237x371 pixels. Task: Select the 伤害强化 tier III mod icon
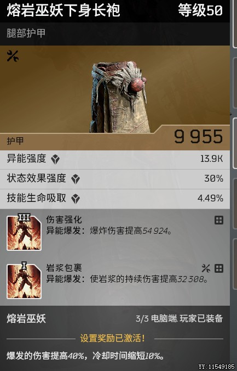click(24, 232)
